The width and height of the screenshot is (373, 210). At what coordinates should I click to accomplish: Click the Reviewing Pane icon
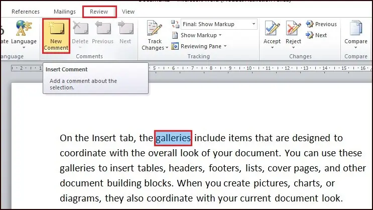pyautogui.click(x=175, y=46)
